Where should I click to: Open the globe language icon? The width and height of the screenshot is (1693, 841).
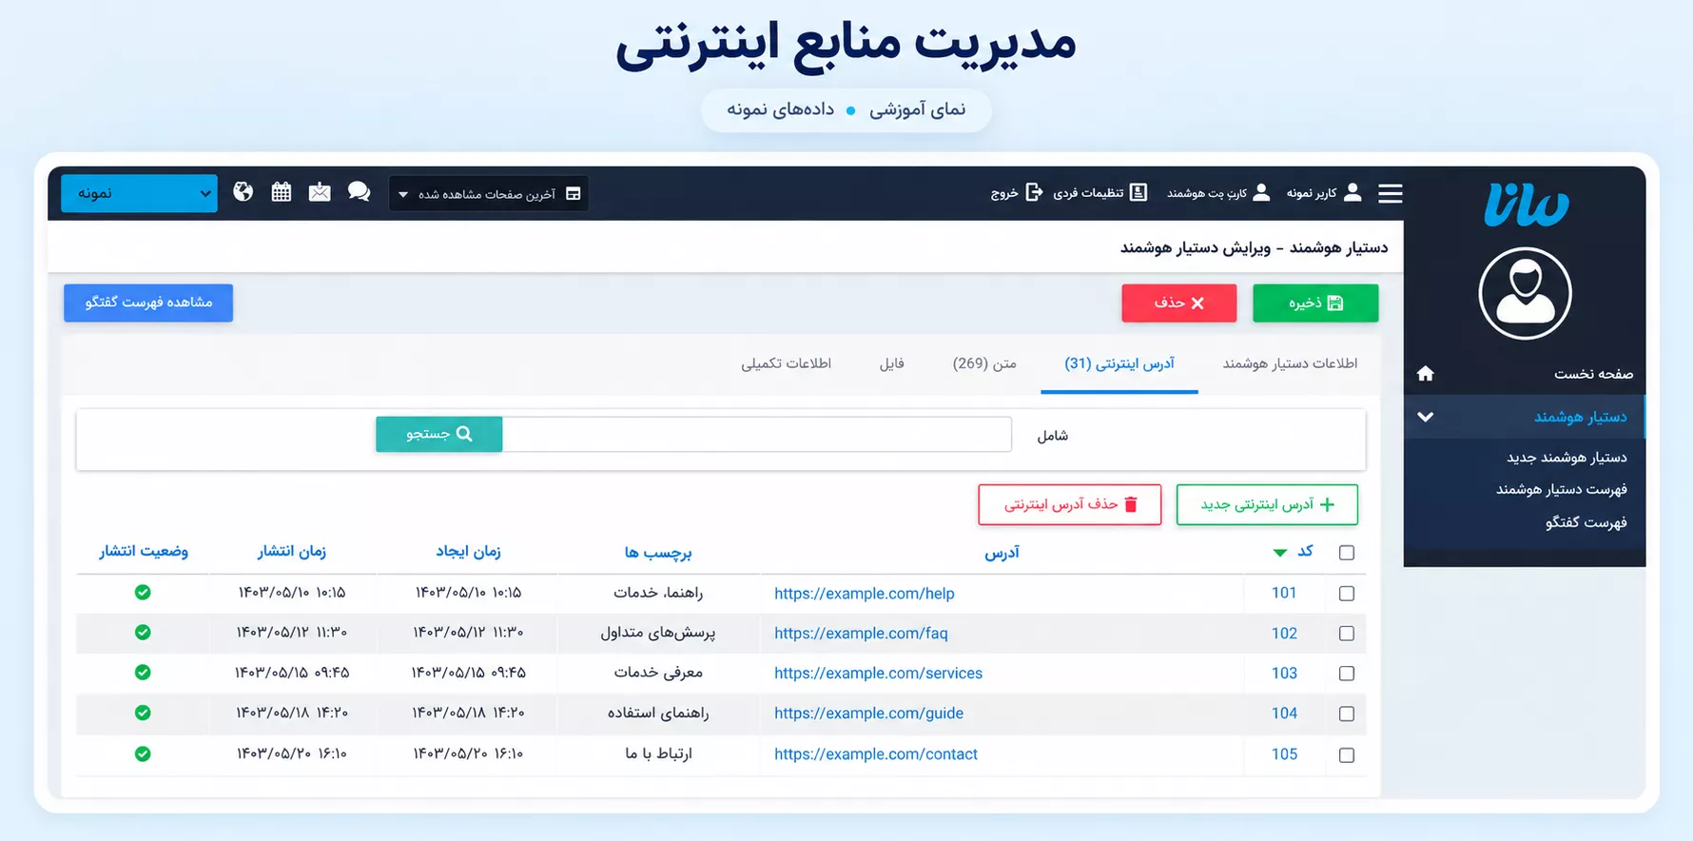click(x=243, y=192)
